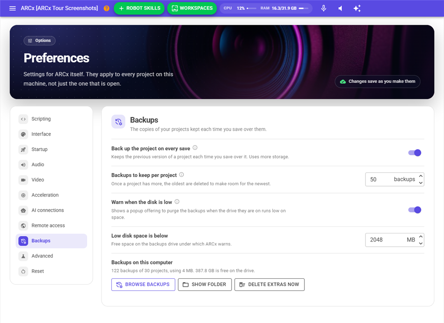
Task: Increase backups to keep with up arrow
Action: pos(421,176)
